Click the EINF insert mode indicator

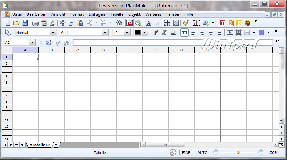(x=186, y=153)
